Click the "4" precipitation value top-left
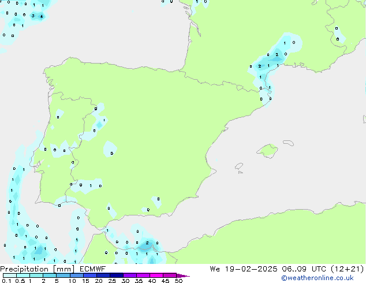This screenshot has width=366, height=283. point(42,16)
